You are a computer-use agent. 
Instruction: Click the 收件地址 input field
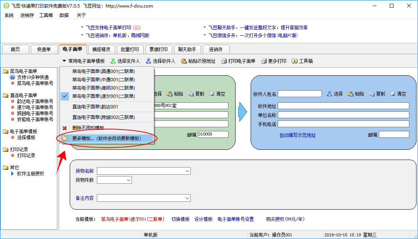[344, 106]
